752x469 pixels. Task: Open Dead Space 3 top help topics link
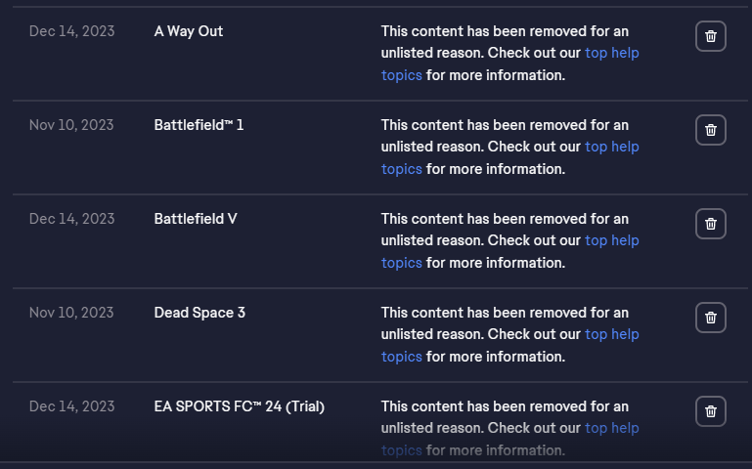point(611,334)
